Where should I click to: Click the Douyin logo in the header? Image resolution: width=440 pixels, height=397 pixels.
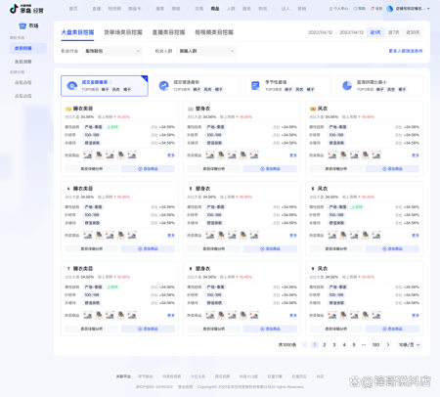14,9
